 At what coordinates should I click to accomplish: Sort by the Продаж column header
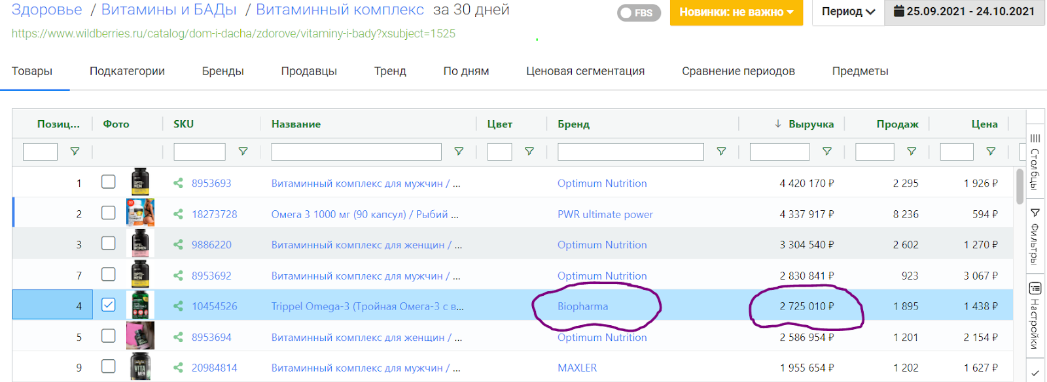tap(897, 124)
